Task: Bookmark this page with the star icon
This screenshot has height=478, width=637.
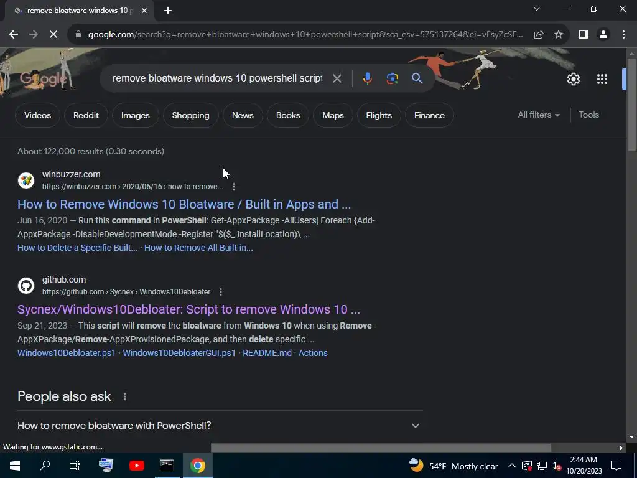Action: coord(559,35)
